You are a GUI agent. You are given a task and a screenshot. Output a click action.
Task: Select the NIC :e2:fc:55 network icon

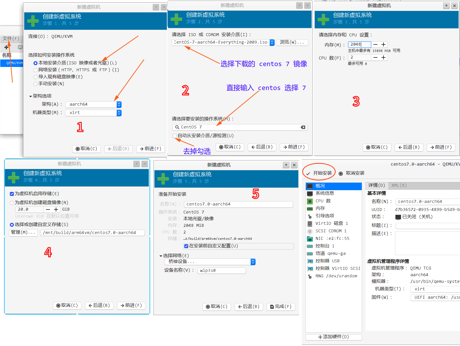click(x=310, y=239)
